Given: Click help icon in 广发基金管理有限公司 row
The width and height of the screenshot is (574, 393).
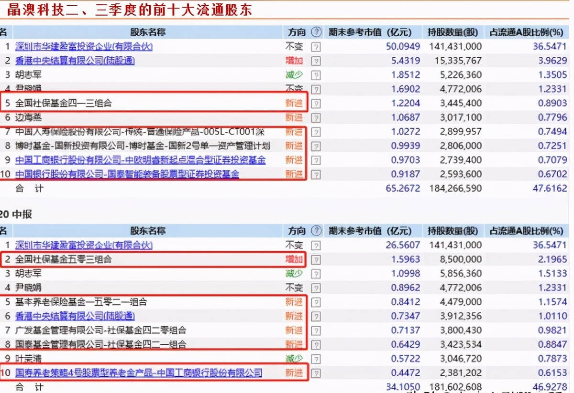Looking at the screenshot, I should (316, 330).
